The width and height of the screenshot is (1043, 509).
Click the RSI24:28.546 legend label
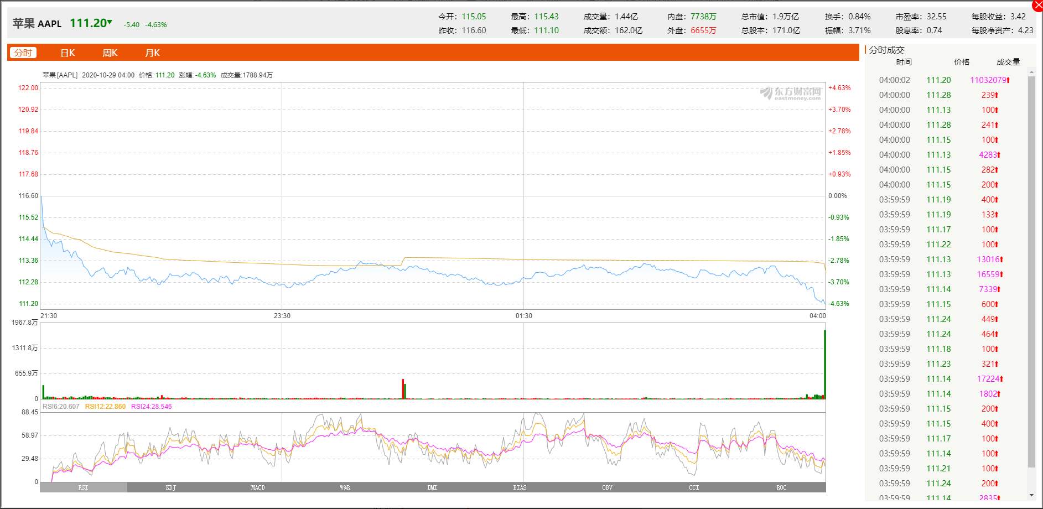tap(152, 407)
